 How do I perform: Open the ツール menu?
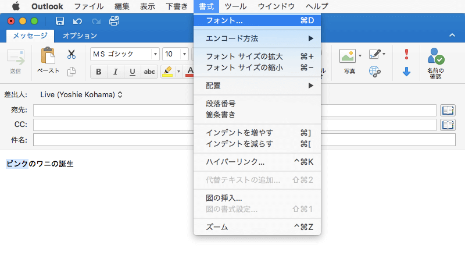[235, 6]
